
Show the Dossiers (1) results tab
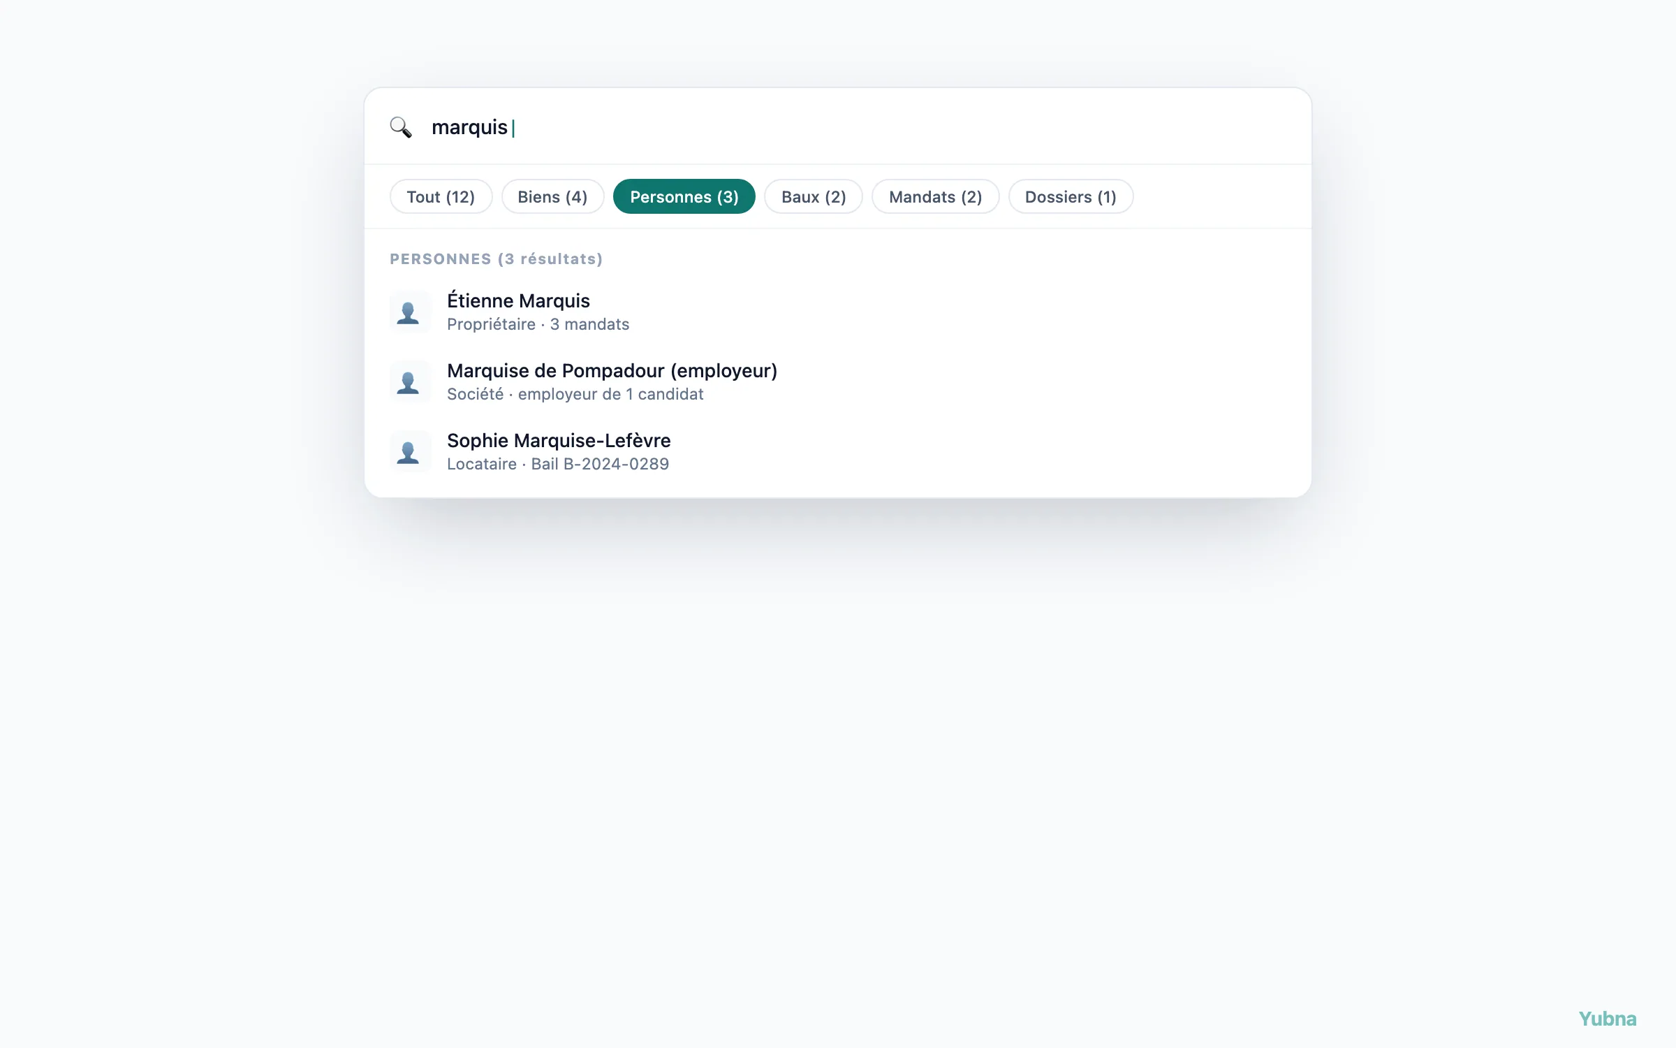[1071, 197]
